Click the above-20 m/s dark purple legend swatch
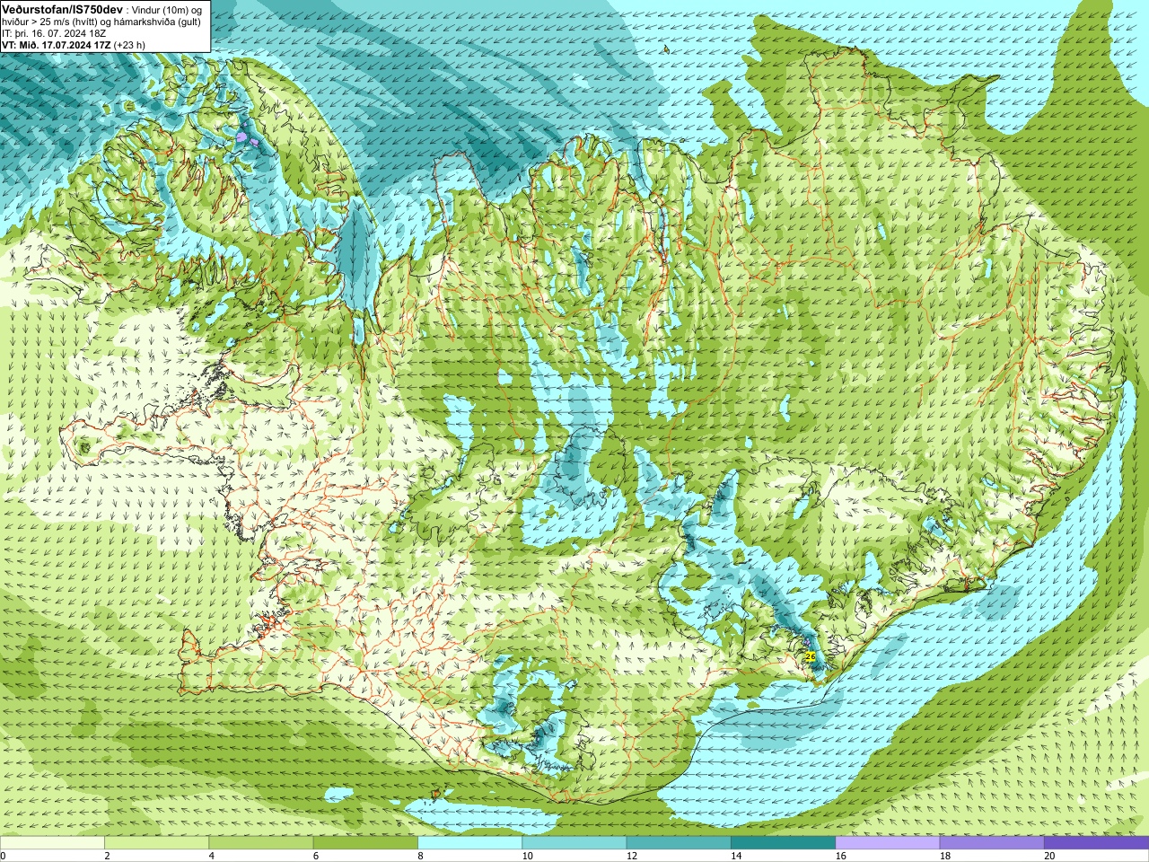 pyautogui.click(x=1096, y=843)
